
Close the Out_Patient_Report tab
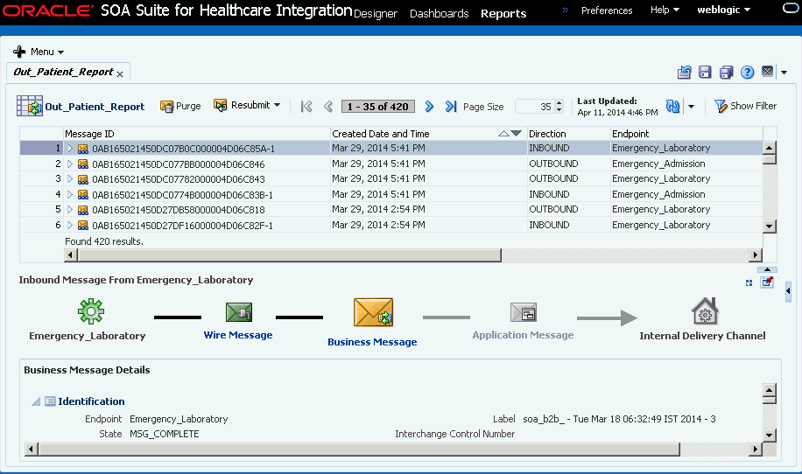point(120,74)
